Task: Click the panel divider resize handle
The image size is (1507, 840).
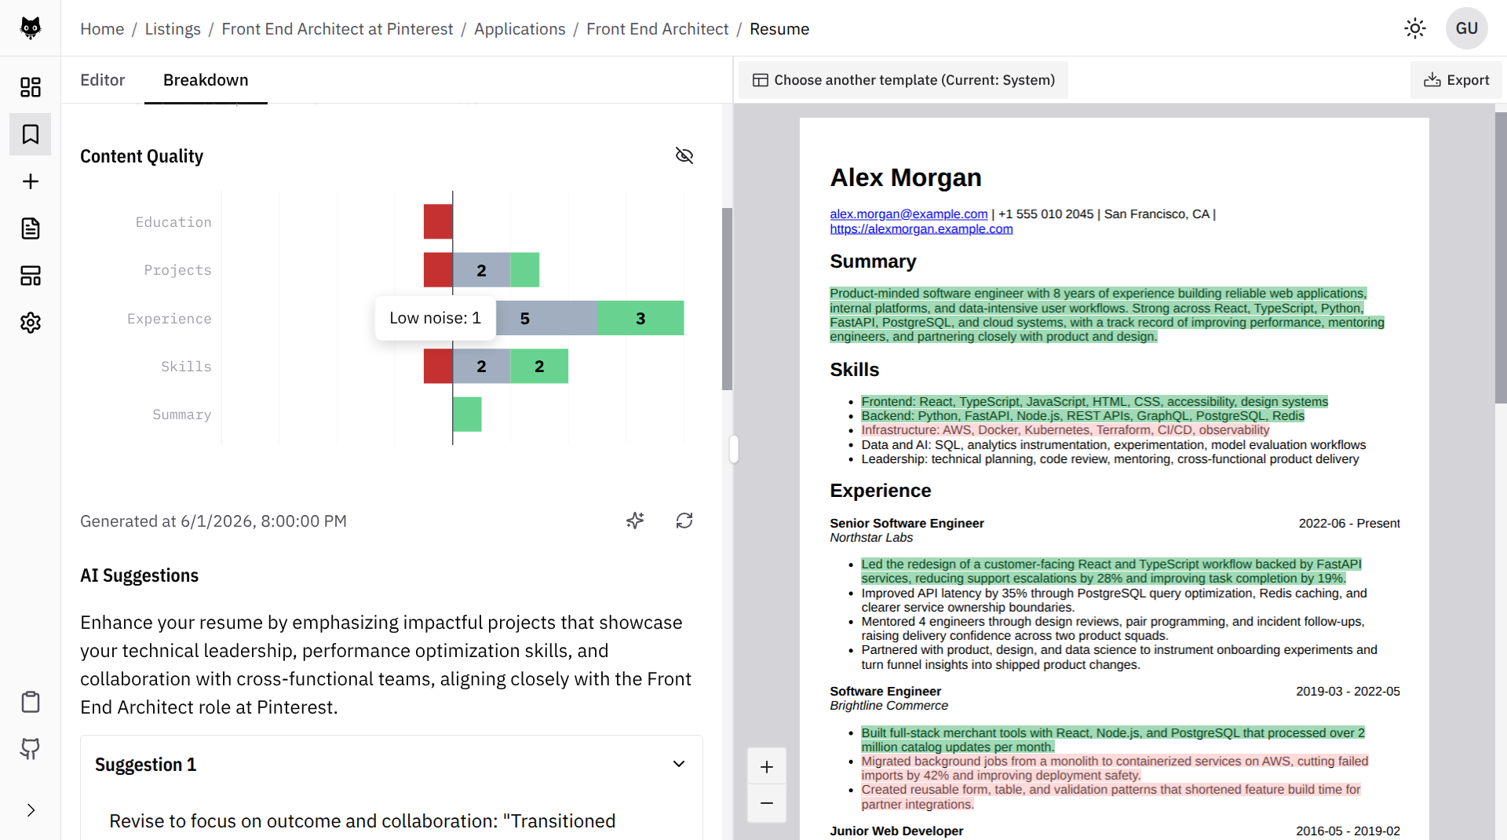Action: pyautogui.click(x=734, y=449)
